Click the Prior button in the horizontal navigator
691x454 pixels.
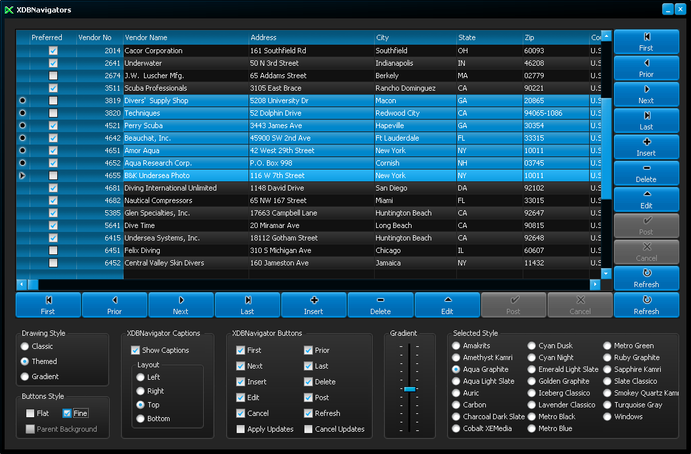coord(114,305)
